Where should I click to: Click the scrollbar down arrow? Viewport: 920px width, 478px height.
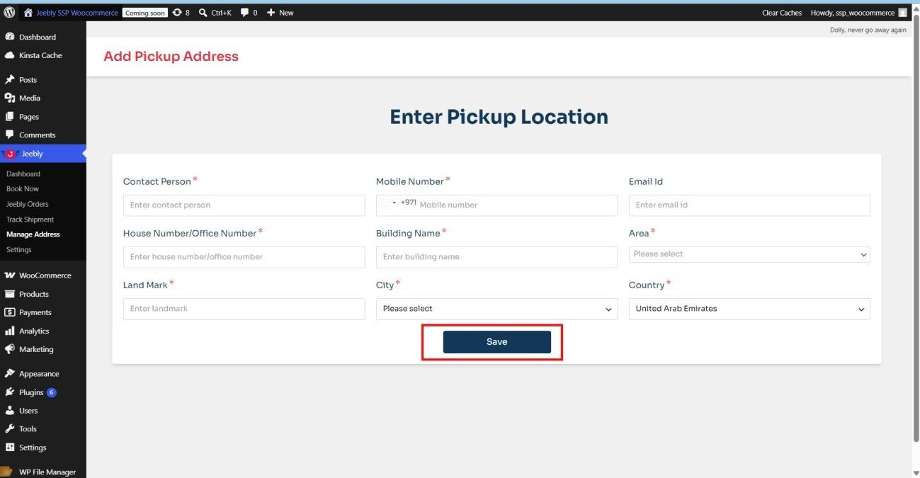point(916,472)
